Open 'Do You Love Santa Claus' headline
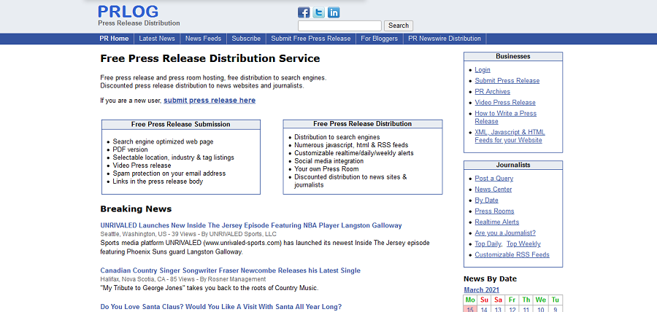This screenshot has height=312, width=657. click(220, 307)
